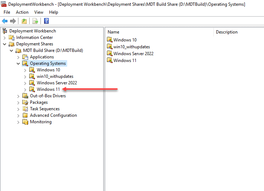Expand the Out-of-Box Drivers node
The image size is (264, 191).
click(18, 96)
